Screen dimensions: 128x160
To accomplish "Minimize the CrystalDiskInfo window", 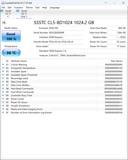I will point(106,3).
